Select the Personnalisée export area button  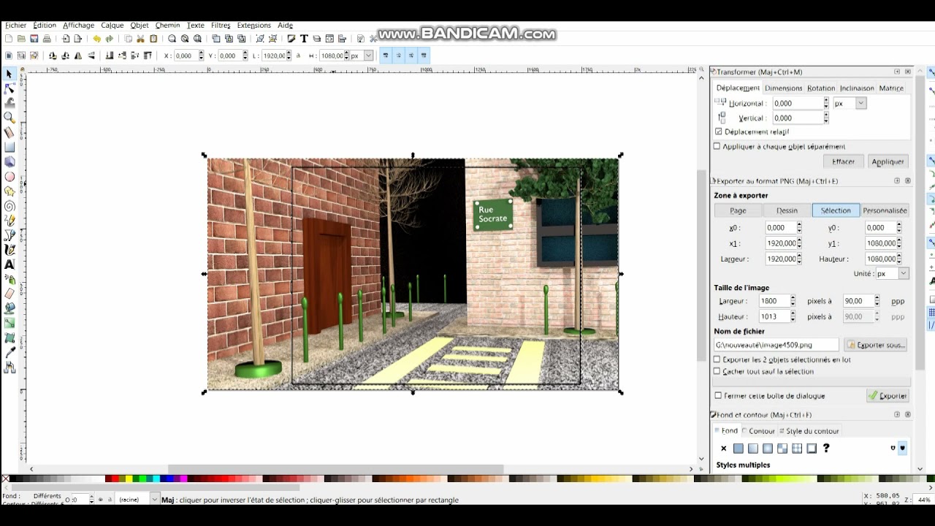click(x=885, y=210)
